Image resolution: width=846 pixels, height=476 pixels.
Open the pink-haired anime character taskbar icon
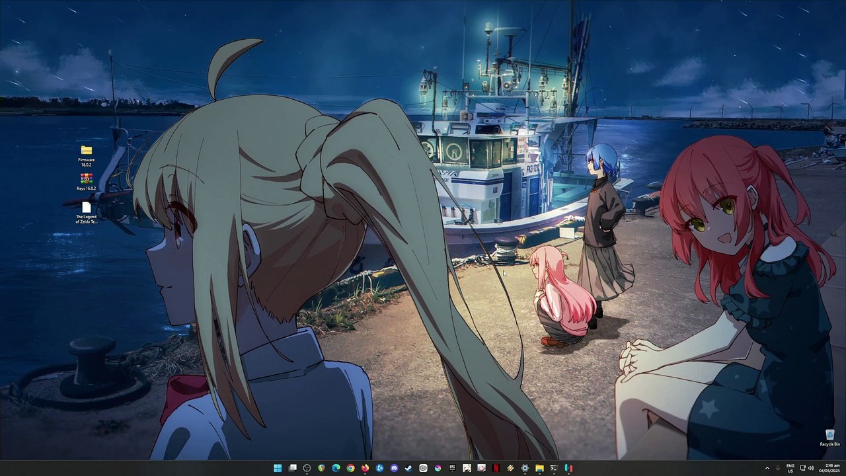(x=481, y=468)
